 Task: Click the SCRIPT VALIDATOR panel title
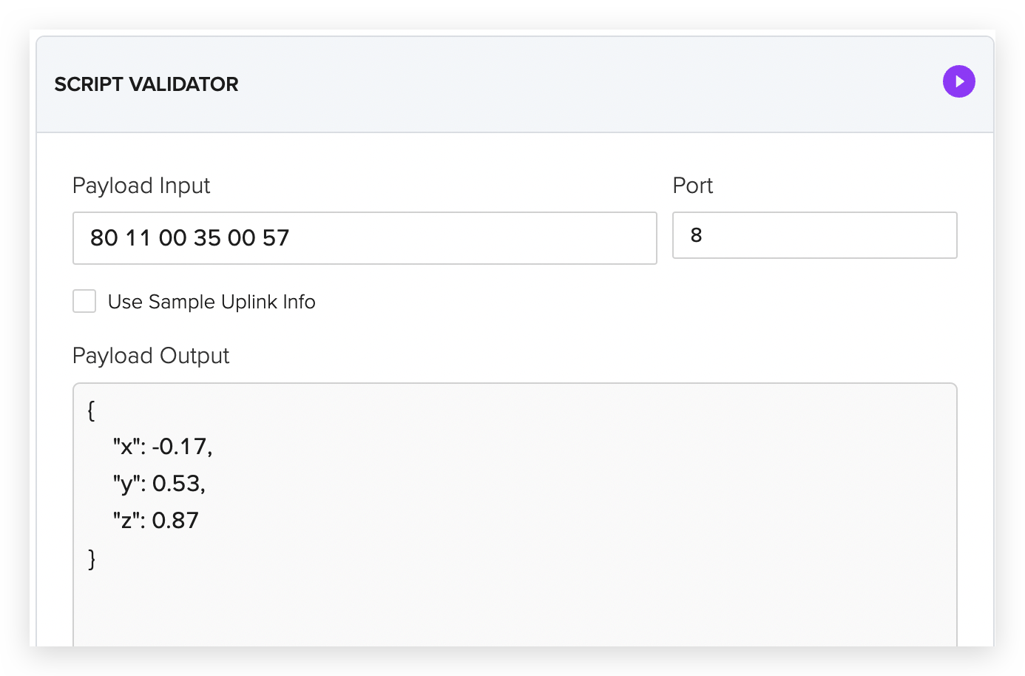coord(146,84)
